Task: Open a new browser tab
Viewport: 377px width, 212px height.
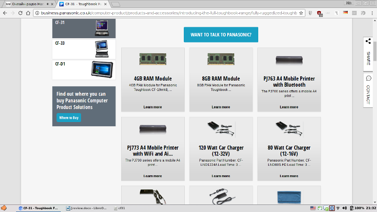Action: pos(115,4)
